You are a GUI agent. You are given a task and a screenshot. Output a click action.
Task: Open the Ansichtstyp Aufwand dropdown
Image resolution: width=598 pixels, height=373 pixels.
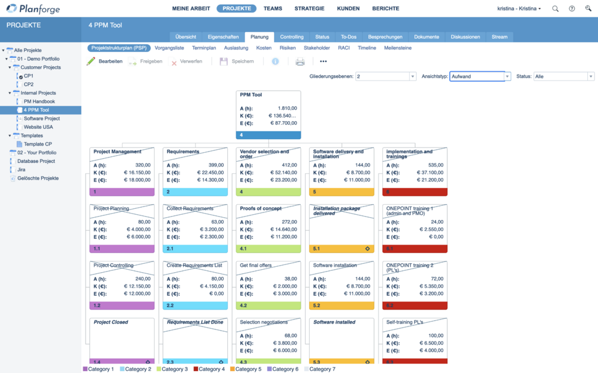click(480, 76)
